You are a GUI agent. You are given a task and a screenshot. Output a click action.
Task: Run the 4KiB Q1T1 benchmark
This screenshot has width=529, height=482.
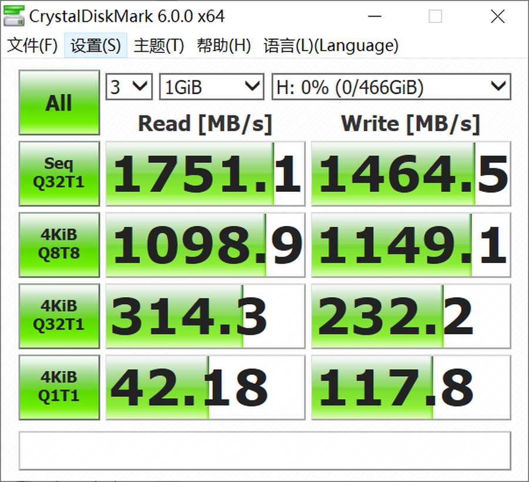[59, 387]
